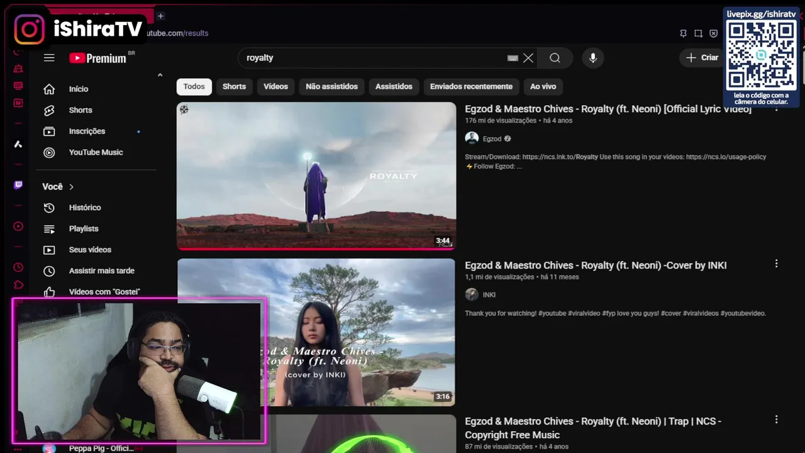Screen dimensions: 805x453
Task: Open extensions cube in browser sidebar
Action: (x=18, y=285)
